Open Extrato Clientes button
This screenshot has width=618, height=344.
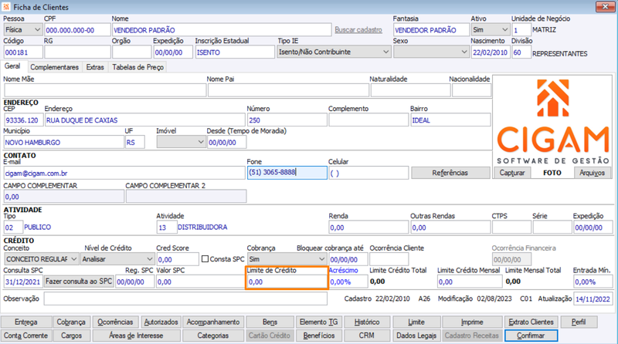tap(531, 322)
